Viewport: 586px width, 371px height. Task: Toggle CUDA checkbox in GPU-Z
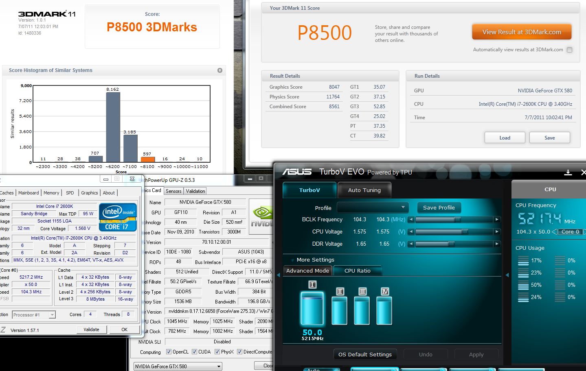(x=195, y=352)
